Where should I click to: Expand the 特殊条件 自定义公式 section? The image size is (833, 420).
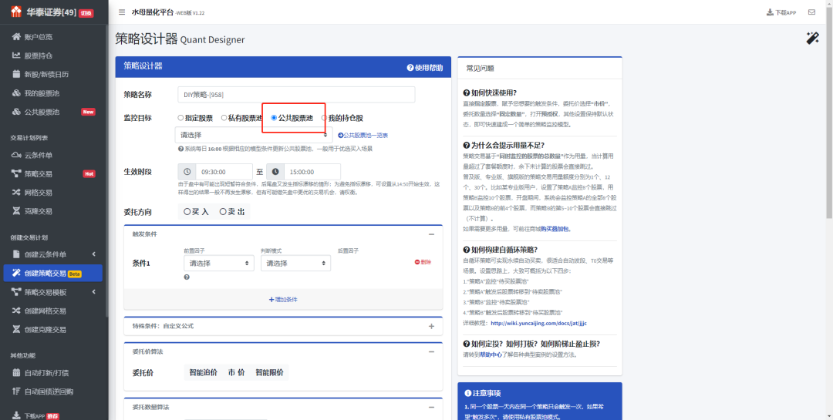[431, 326]
